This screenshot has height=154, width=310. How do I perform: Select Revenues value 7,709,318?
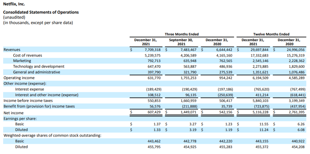153,50
